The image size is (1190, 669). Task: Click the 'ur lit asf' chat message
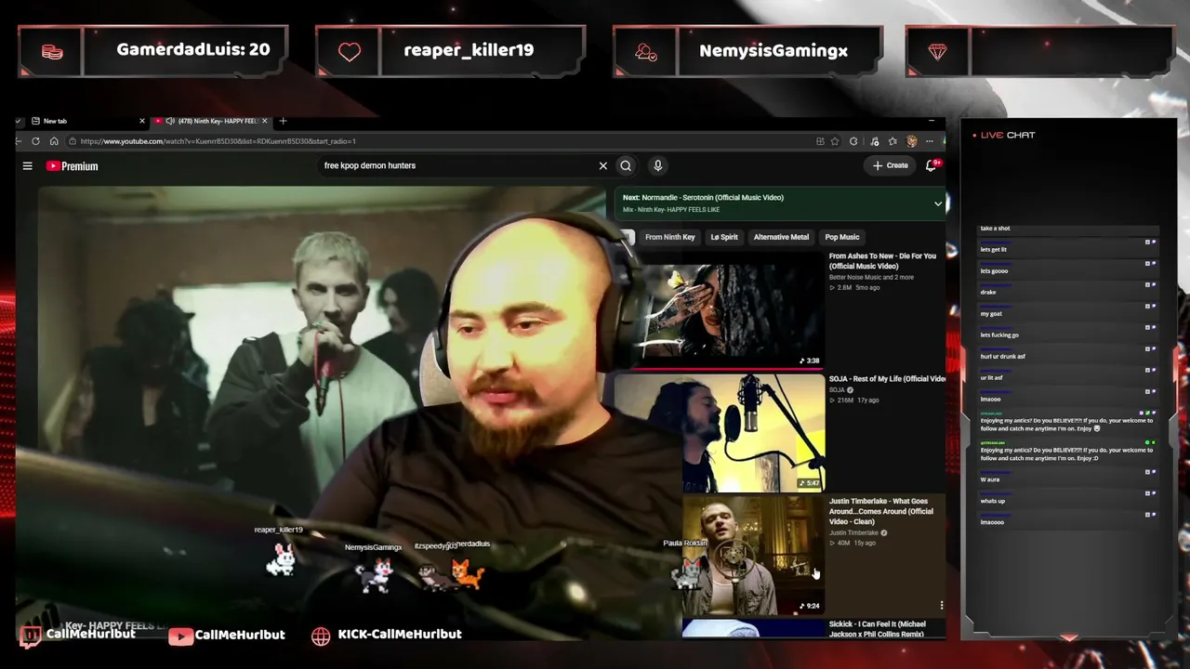tap(993, 377)
